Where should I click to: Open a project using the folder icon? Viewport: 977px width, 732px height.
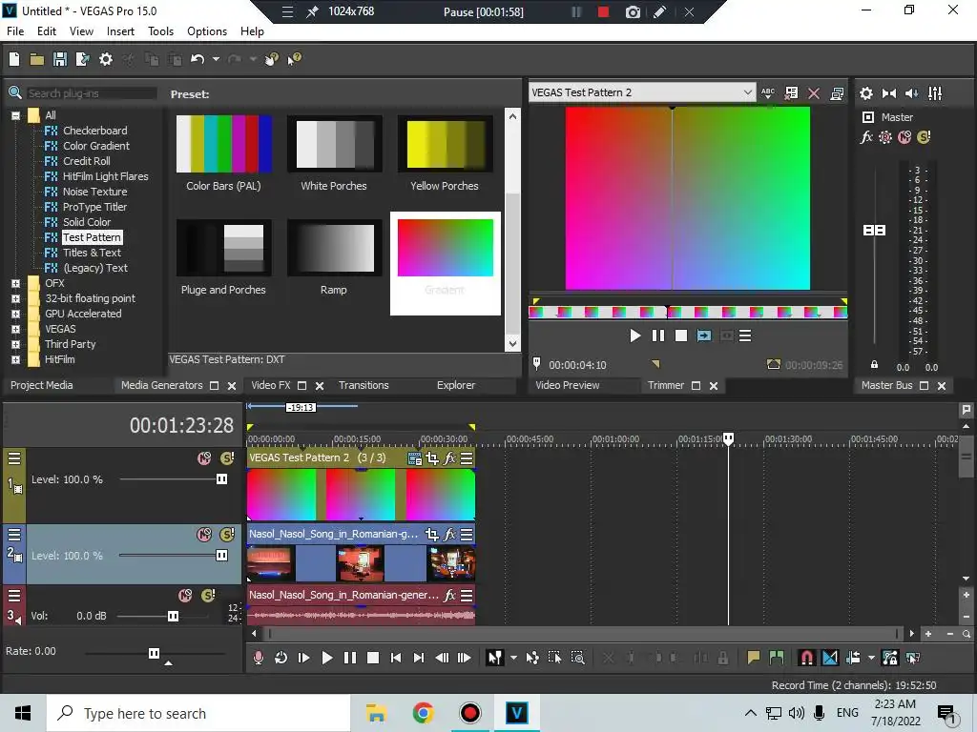[37, 59]
